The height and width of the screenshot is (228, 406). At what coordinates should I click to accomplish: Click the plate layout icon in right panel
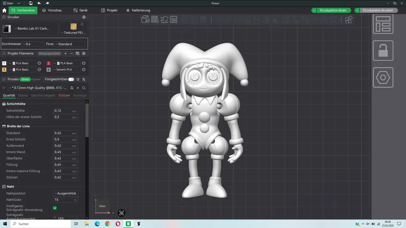click(383, 24)
